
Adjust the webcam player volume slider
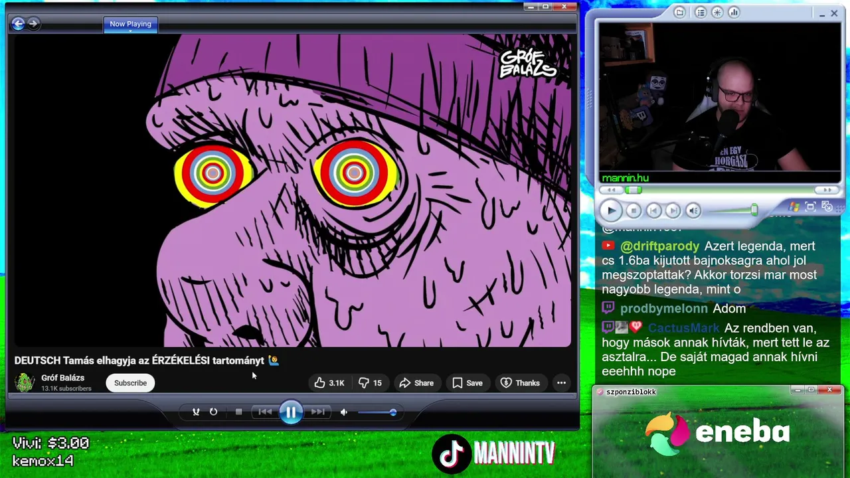pos(732,210)
